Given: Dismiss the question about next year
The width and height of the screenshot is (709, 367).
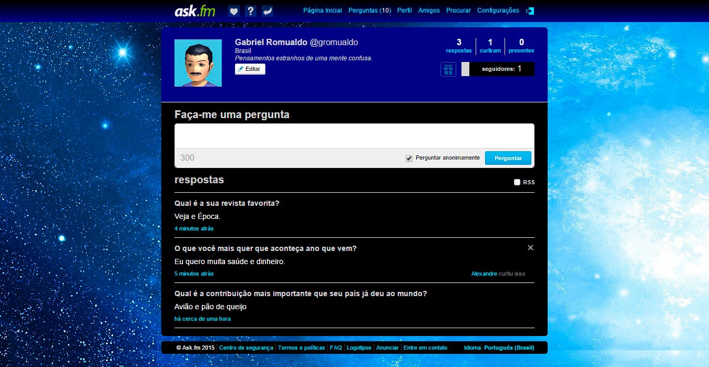Looking at the screenshot, I should pos(530,247).
